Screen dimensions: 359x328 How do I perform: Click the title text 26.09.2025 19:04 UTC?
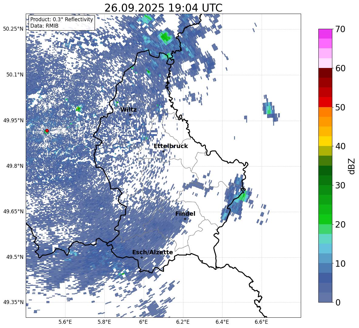click(163, 8)
